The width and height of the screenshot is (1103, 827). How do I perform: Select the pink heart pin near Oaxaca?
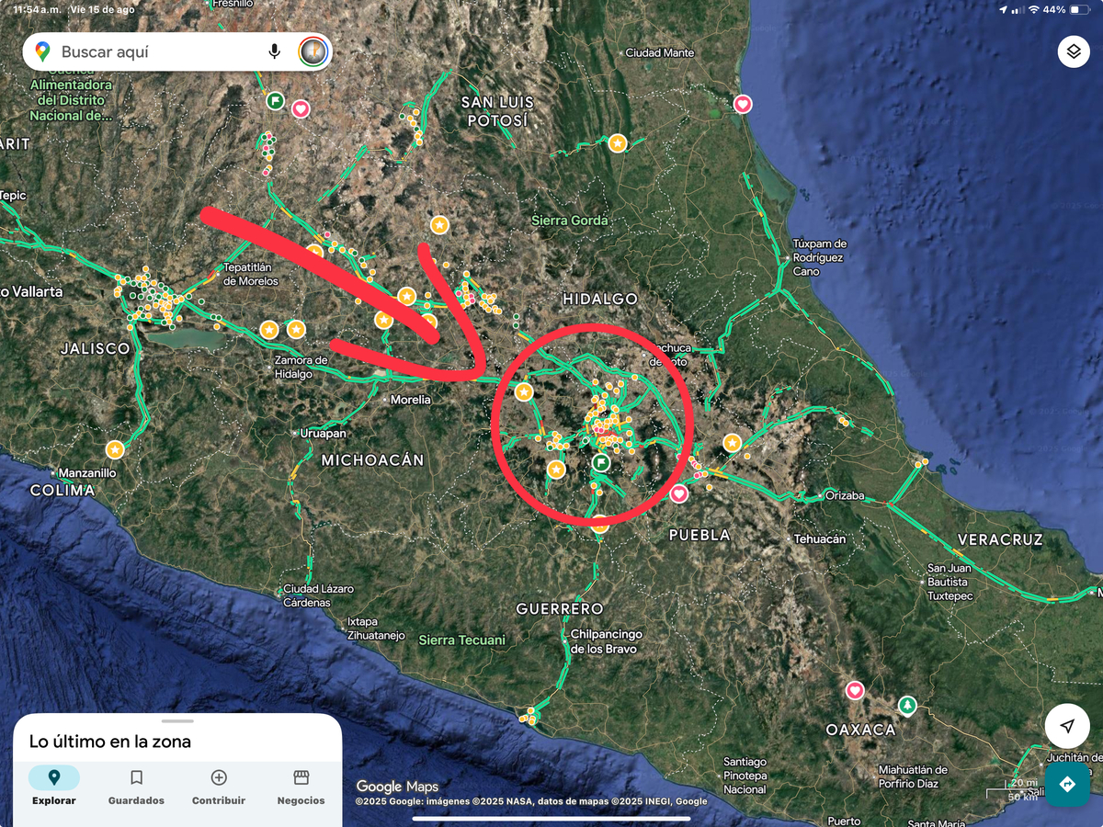tap(855, 690)
